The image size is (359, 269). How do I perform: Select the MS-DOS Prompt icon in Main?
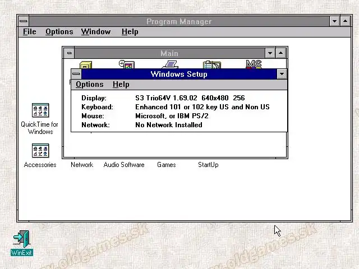point(254,64)
